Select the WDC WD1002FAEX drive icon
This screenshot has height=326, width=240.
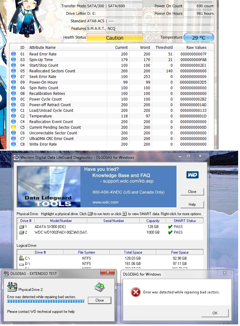pyautogui.click(x=22, y=232)
